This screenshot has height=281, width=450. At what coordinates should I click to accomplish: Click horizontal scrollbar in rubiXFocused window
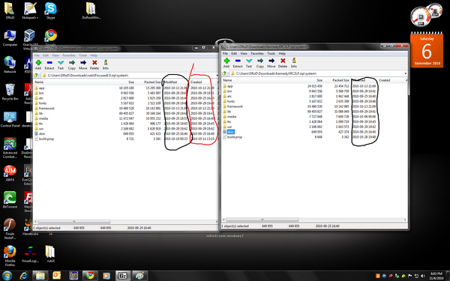click(74, 221)
